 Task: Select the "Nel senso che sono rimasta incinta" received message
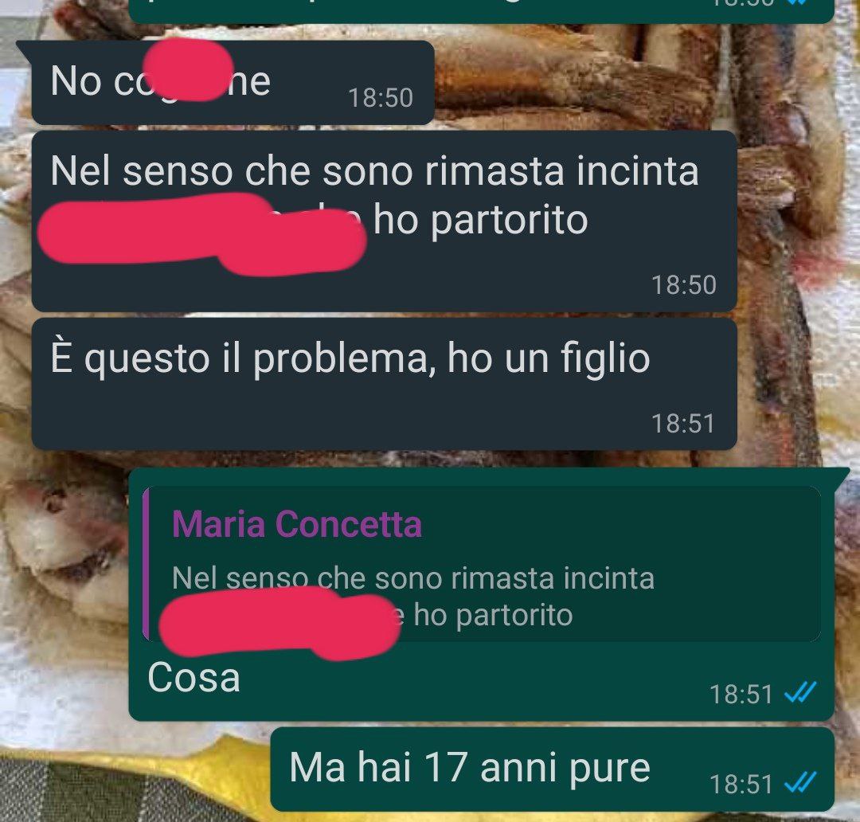(384, 221)
